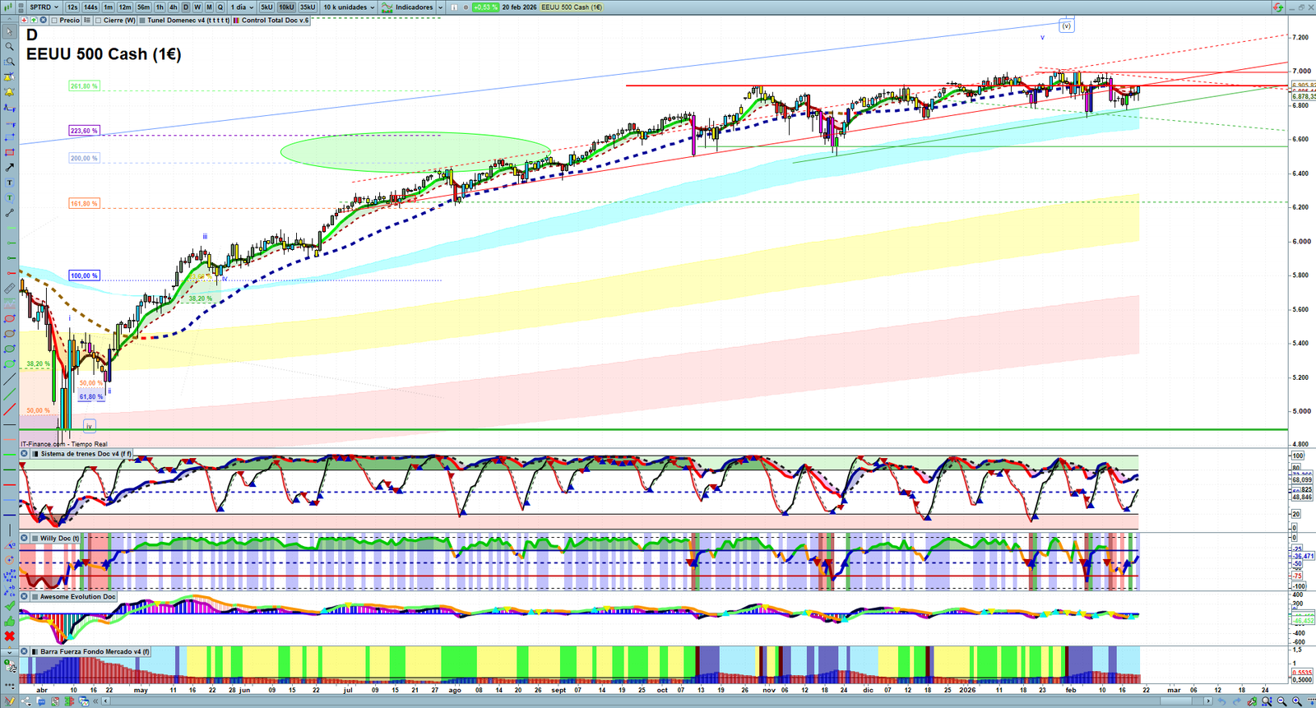1316x708 pixels.
Task: Expand the chevron at bottom-right corner
Action: [1310, 701]
